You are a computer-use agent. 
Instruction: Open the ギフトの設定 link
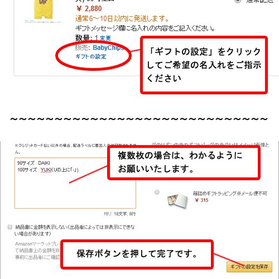click(91, 56)
